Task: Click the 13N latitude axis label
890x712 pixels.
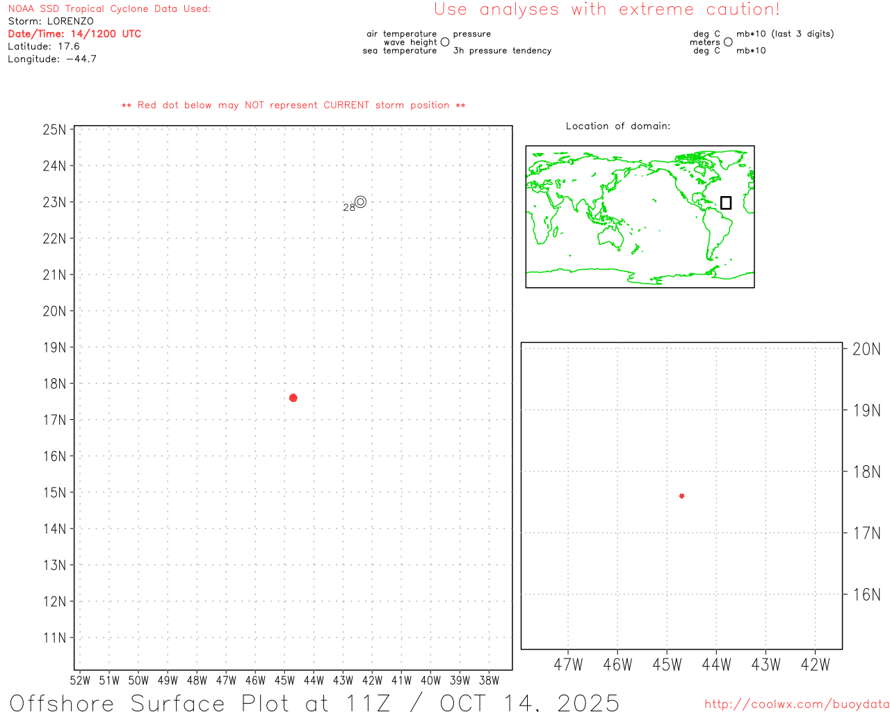Action: click(x=55, y=565)
